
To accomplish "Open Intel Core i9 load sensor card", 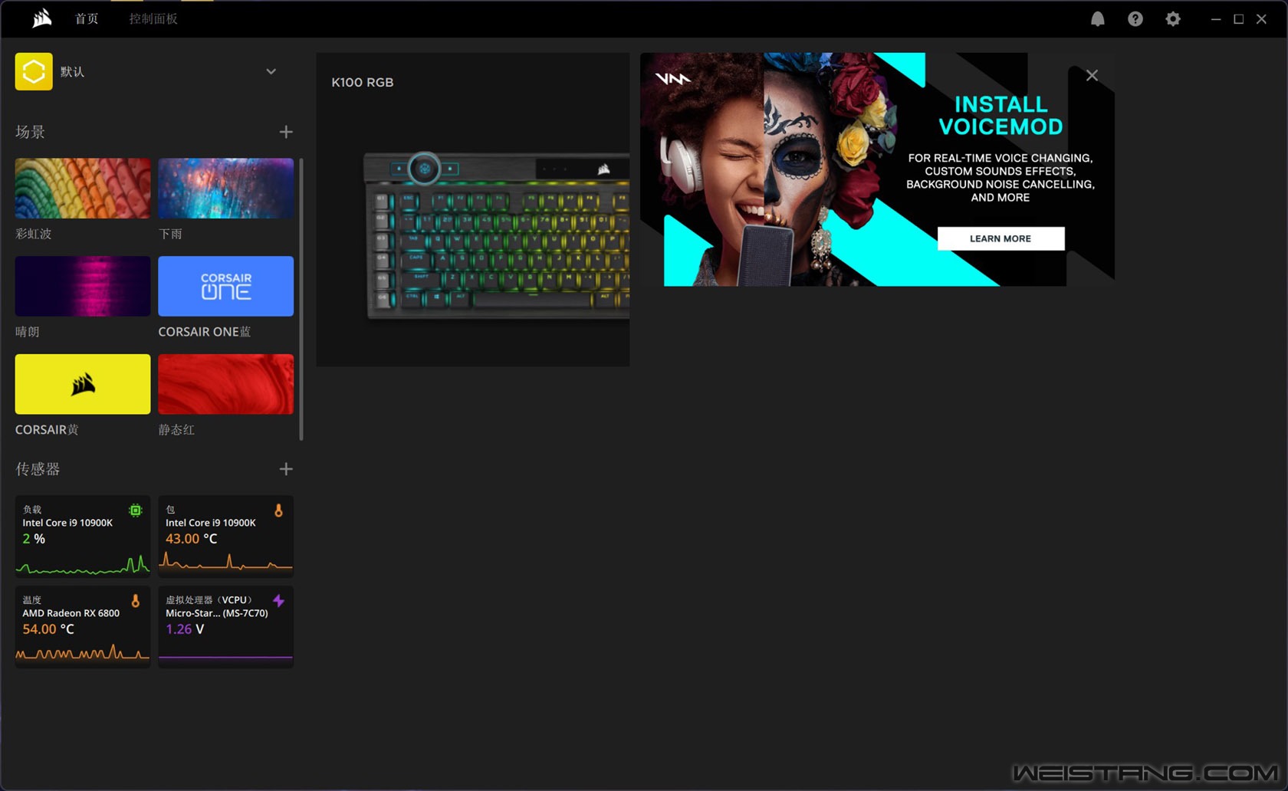I will click(x=83, y=537).
